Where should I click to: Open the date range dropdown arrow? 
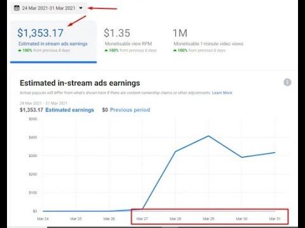[81, 8]
